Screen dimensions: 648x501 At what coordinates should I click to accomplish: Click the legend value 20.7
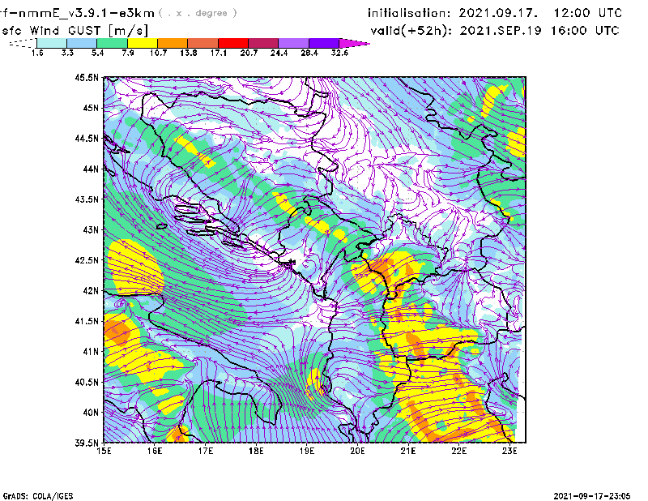(x=249, y=53)
